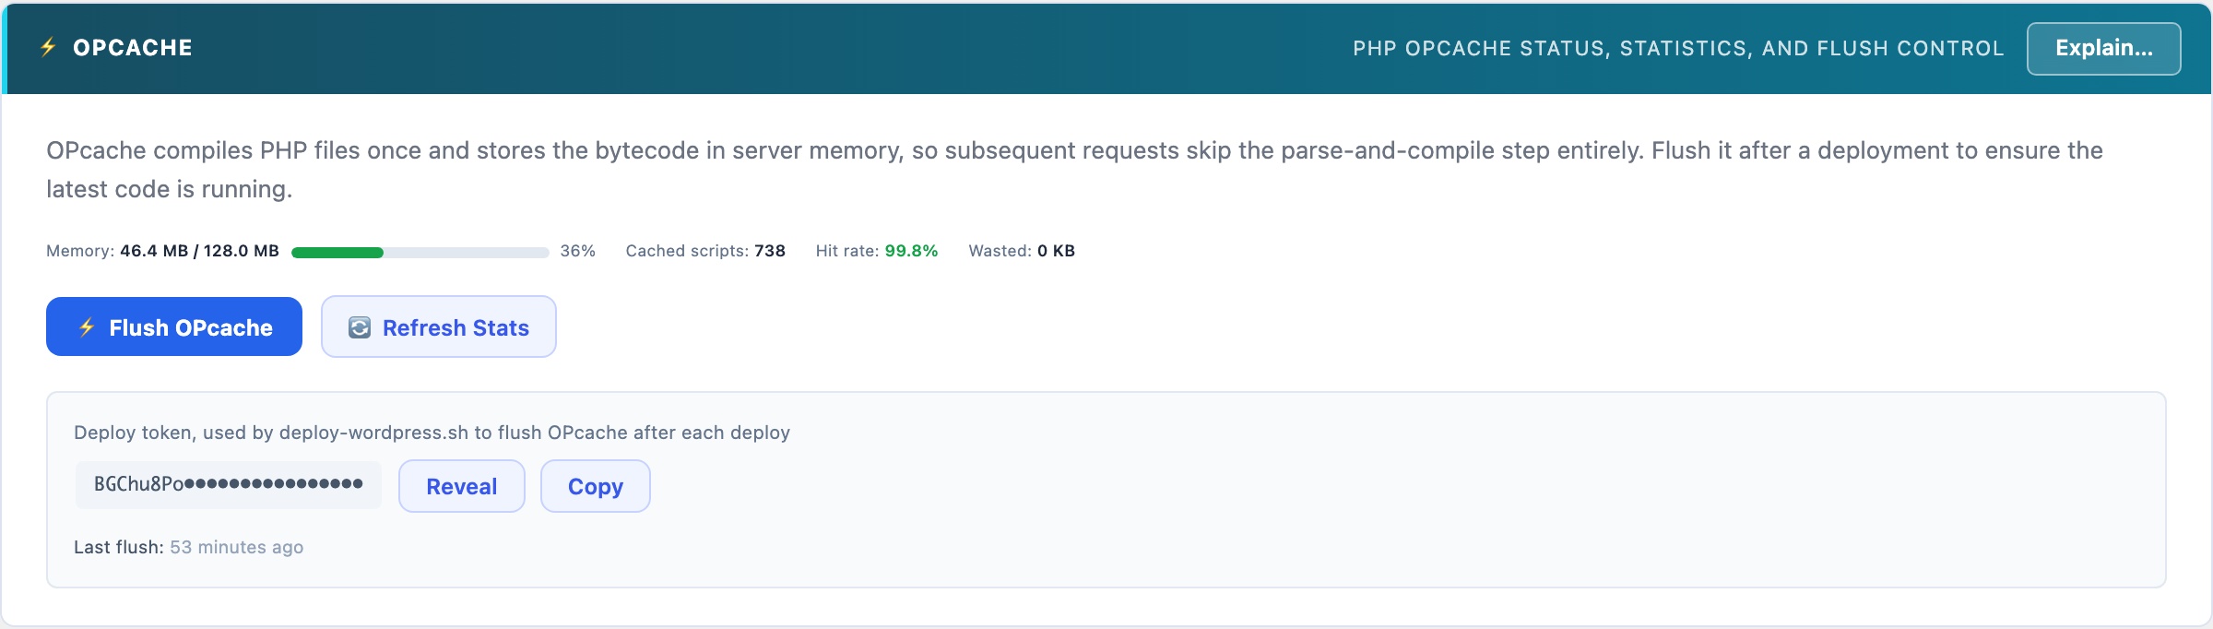Click the lightning bolt icon beside OPCACHE title

(x=48, y=47)
